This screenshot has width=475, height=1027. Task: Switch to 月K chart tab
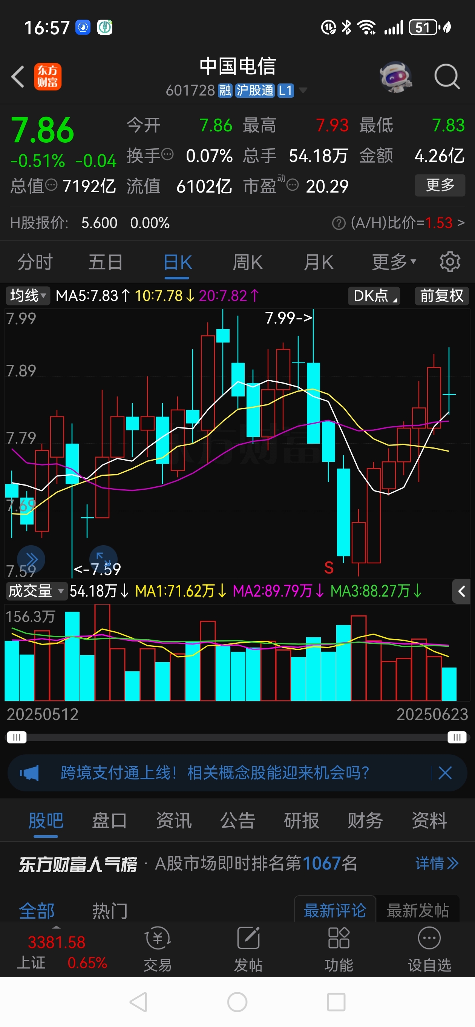[x=318, y=262]
